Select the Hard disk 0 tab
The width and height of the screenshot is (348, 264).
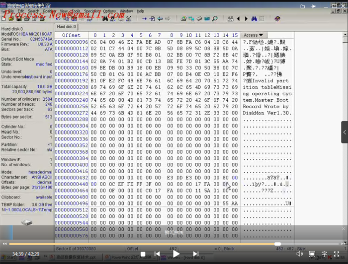[x=66, y=27]
